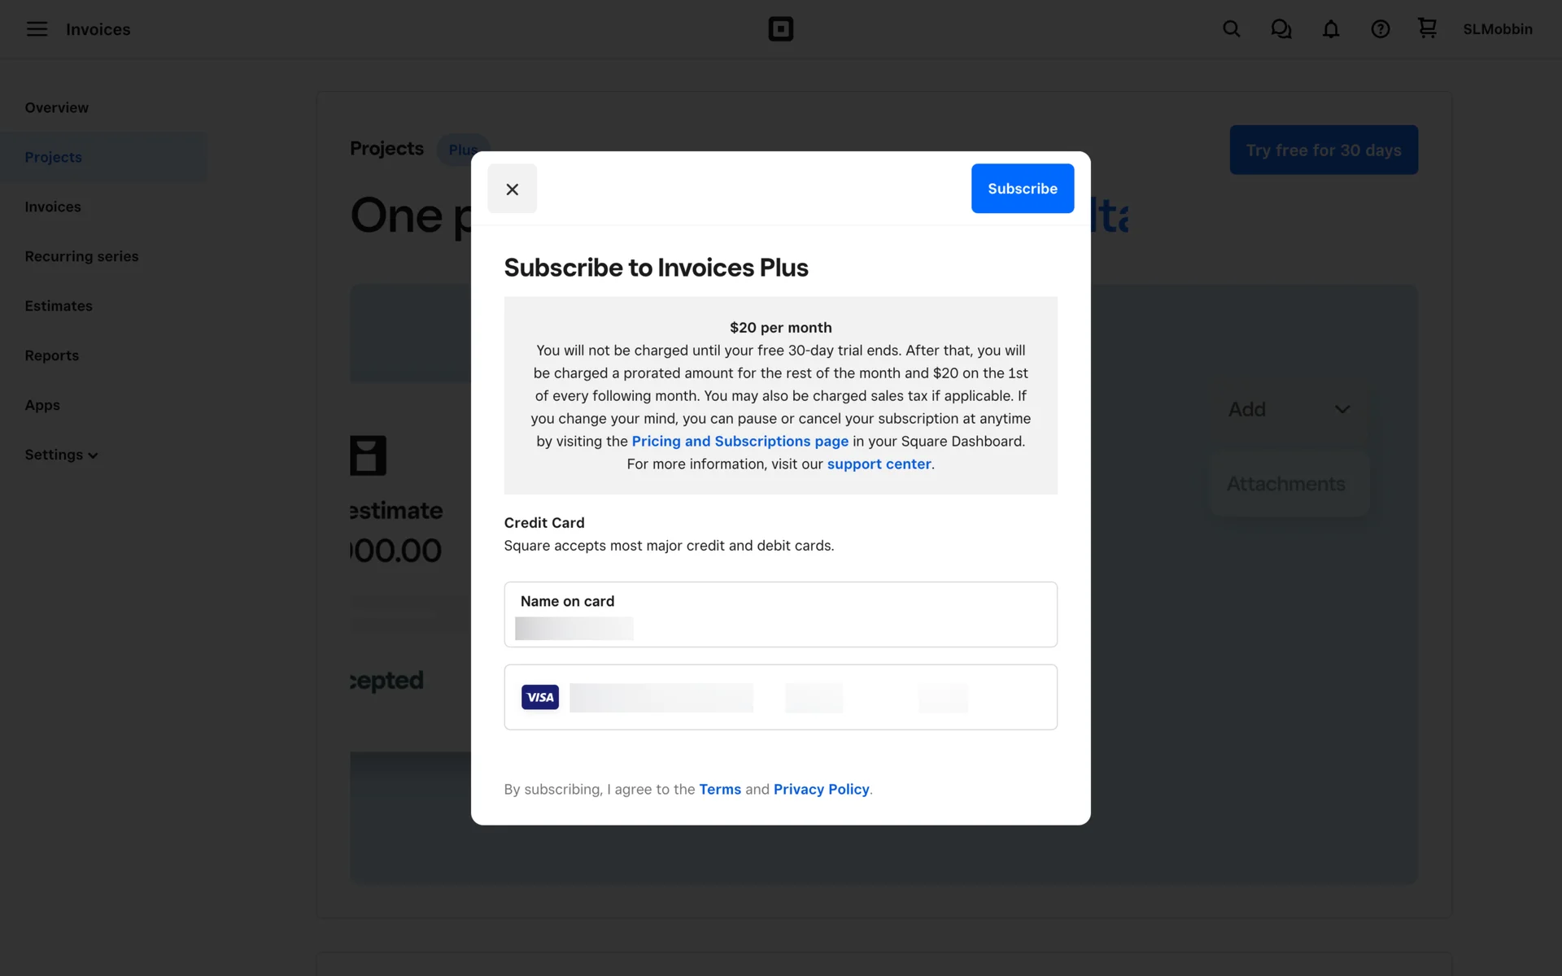The image size is (1562, 976).
Task: Click the Square logo icon
Action: click(x=780, y=29)
